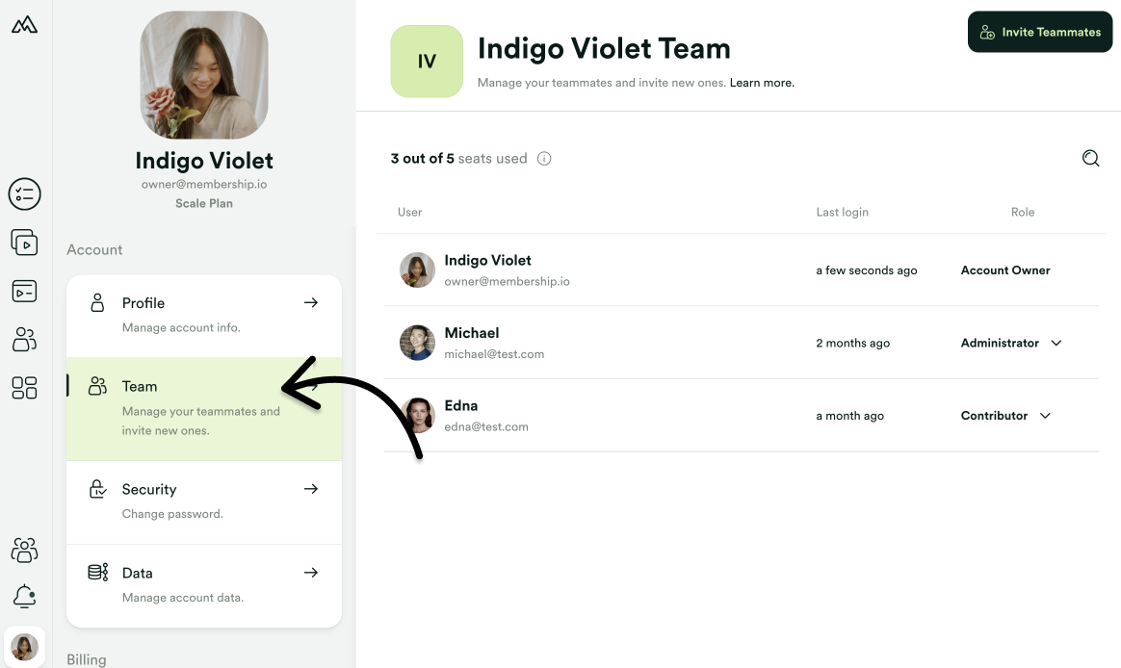The width and height of the screenshot is (1121, 668).
Task: Click the mountain logo at top left
Action: click(x=24, y=24)
